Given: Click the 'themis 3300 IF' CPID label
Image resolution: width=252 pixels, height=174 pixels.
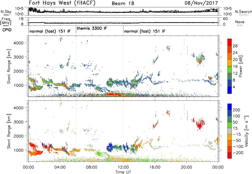Looking at the screenshot, I should [x=92, y=29].
